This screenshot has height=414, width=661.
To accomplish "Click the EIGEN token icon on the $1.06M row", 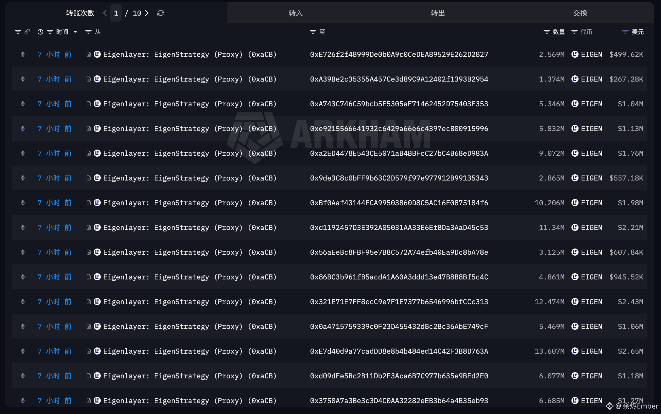I will [x=575, y=326].
